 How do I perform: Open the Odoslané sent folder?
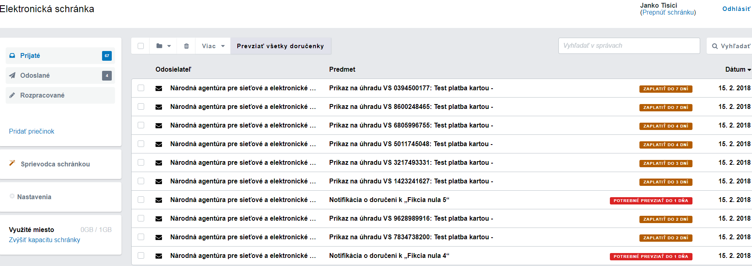60,75
